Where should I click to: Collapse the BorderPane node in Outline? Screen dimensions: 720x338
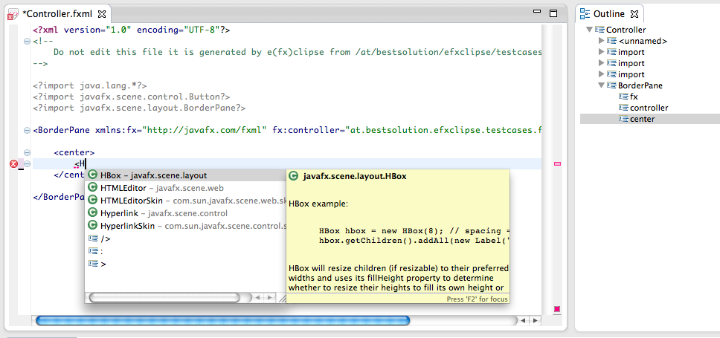pyautogui.click(x=602, y=85)
